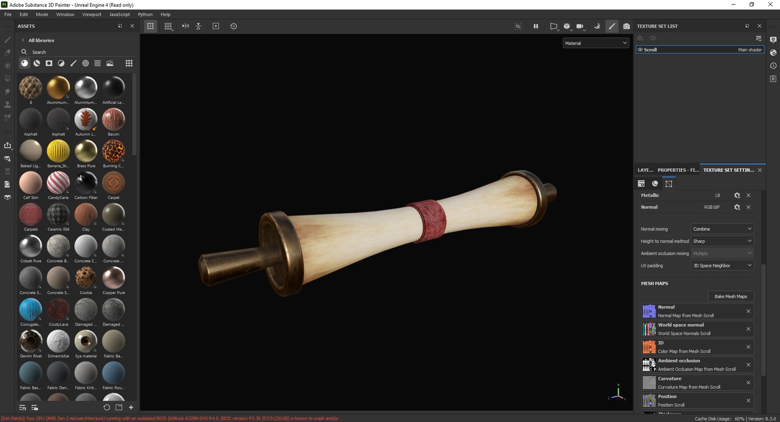Select the Curvature mesh map thumbnail

coord(649,383)
